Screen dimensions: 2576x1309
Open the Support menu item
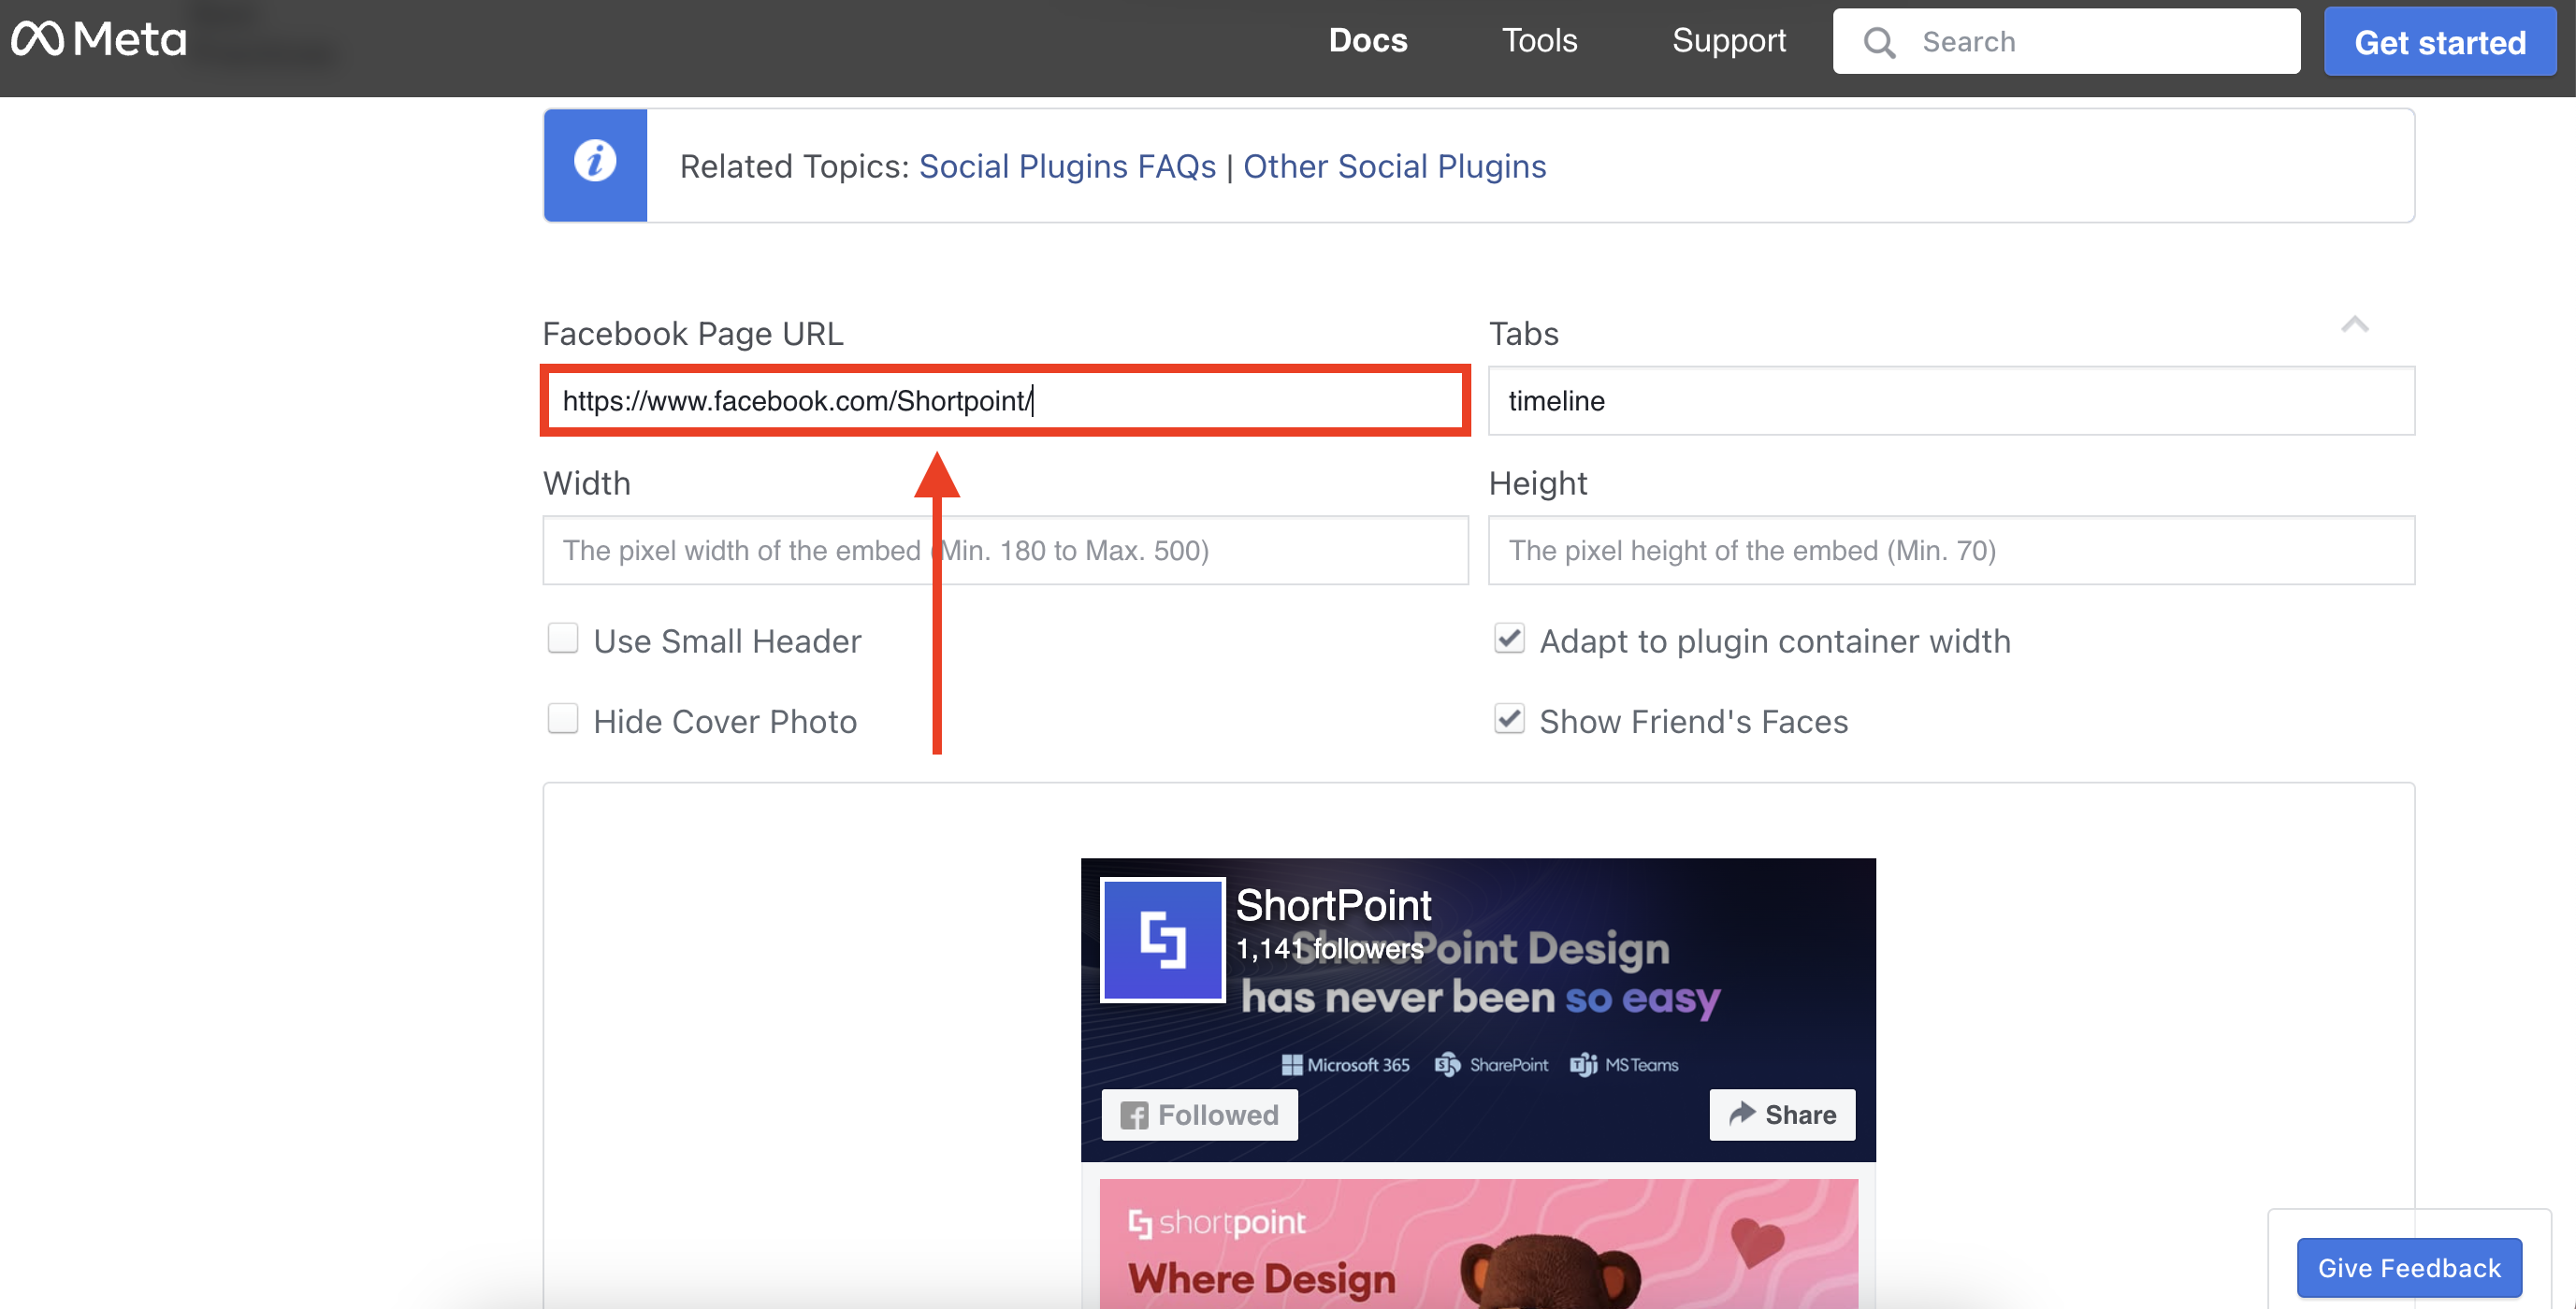click(x=1728, y=41)
